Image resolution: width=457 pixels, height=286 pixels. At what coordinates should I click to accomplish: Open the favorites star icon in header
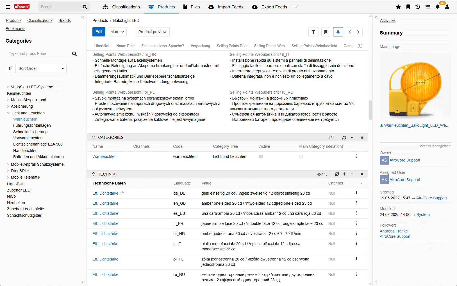click(x=398, y=7)
